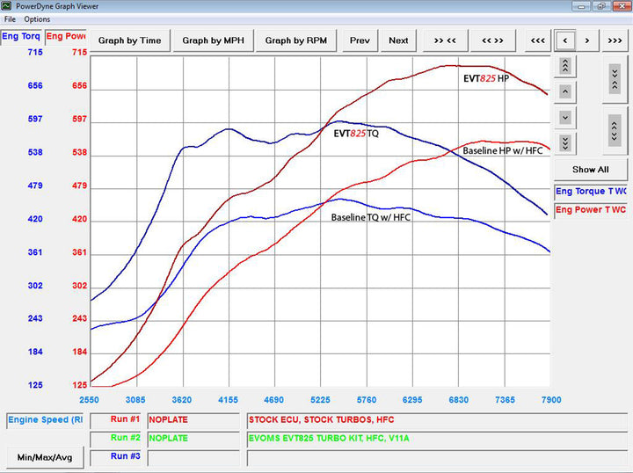This screenshot has width=633, height=473.
Task: Click the Engine Speed axis label box
Action: (45, 420)
